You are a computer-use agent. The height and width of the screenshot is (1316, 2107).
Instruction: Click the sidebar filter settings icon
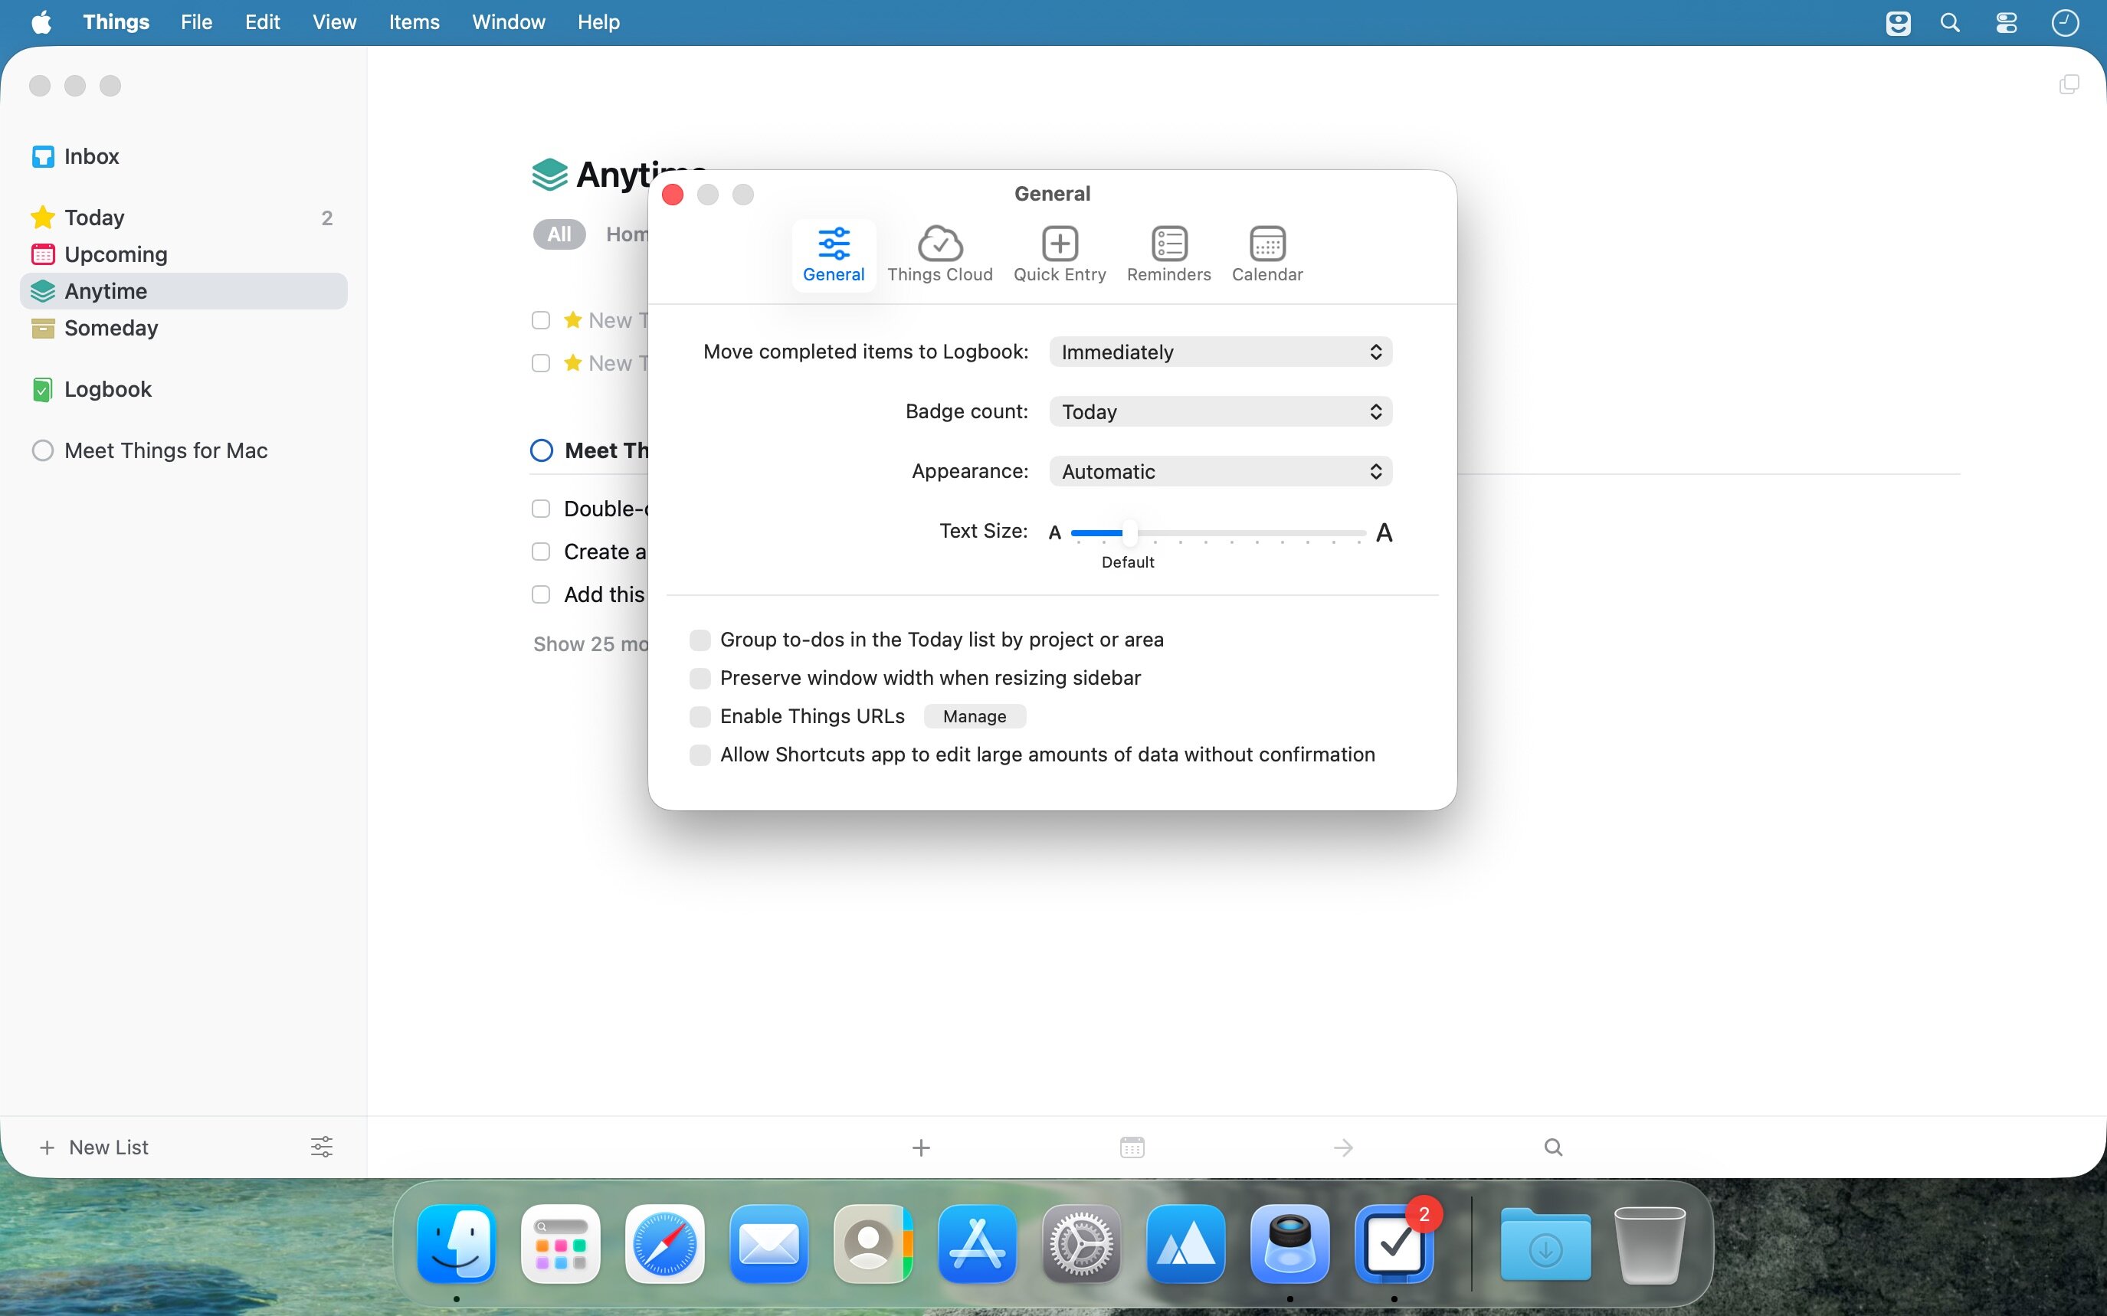(321, 1146)
